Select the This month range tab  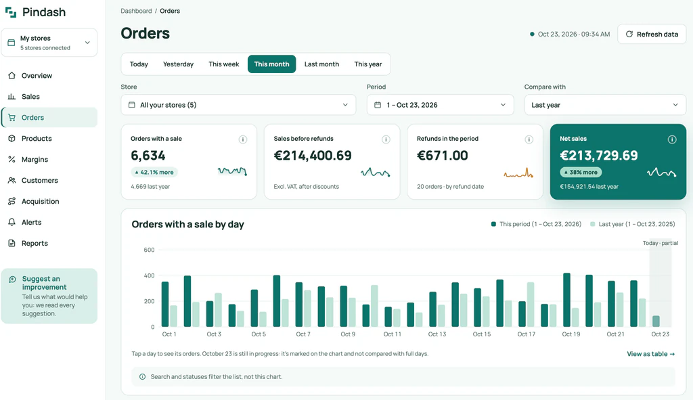tap(272, 64)
